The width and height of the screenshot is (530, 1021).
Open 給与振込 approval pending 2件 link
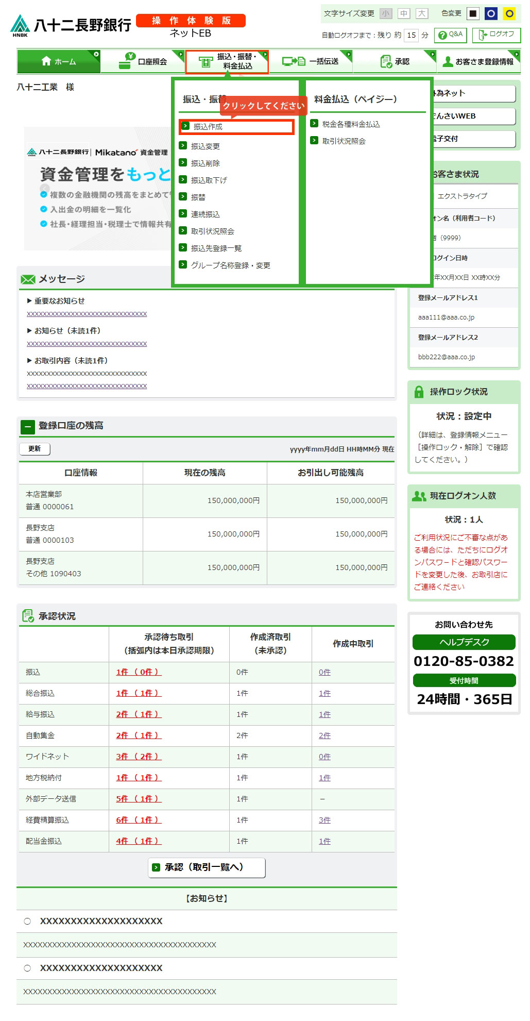[139, 714]
